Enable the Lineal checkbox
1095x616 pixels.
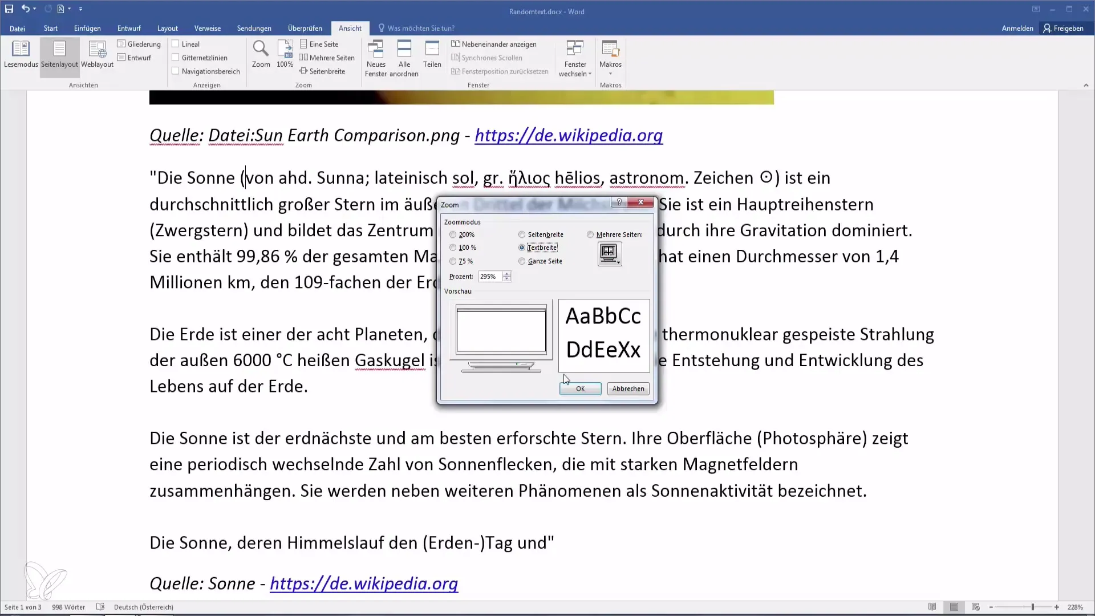click(x=176, y=44)
